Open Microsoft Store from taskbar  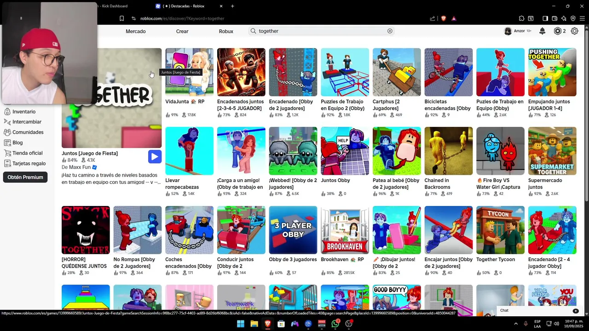tap(281, 324)
